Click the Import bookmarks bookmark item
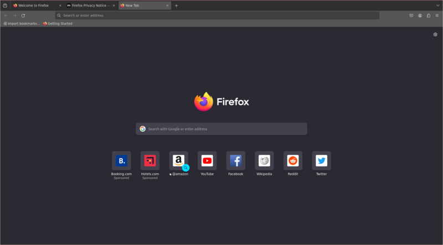Viewport: 443px width, 245px height. click(x=22, y=23)
